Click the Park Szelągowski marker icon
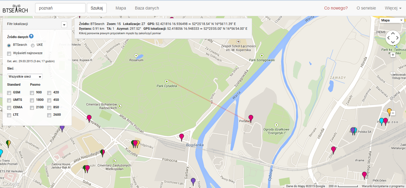The width and height of the screenshot is (406, 188). coord(262,55)
